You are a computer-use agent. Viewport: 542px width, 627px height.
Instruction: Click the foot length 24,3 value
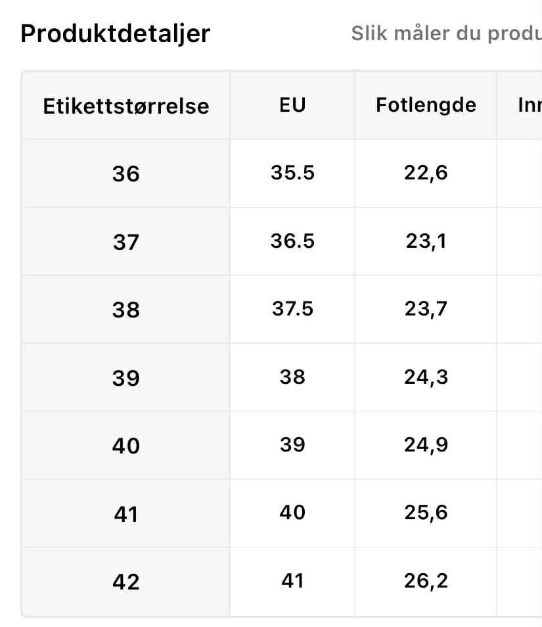[426, 377]
